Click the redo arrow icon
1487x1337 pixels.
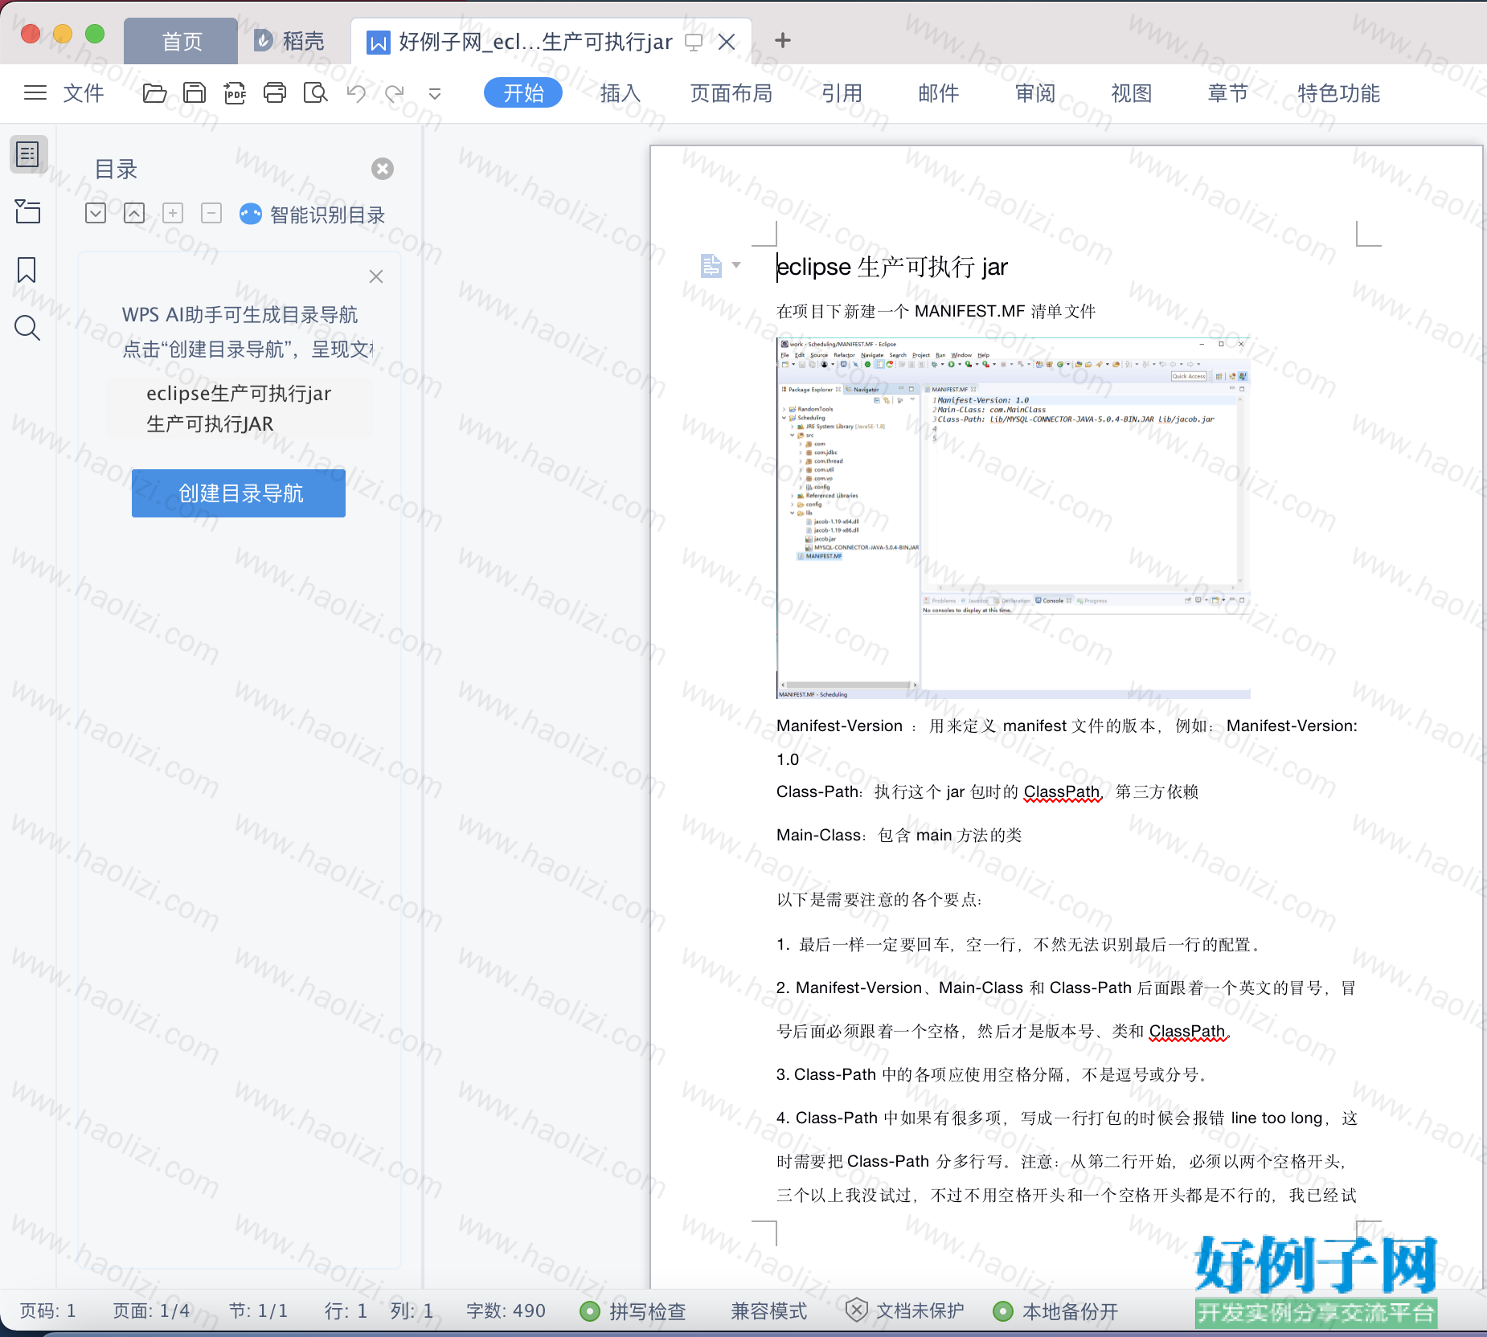click(x=395, y=93)
